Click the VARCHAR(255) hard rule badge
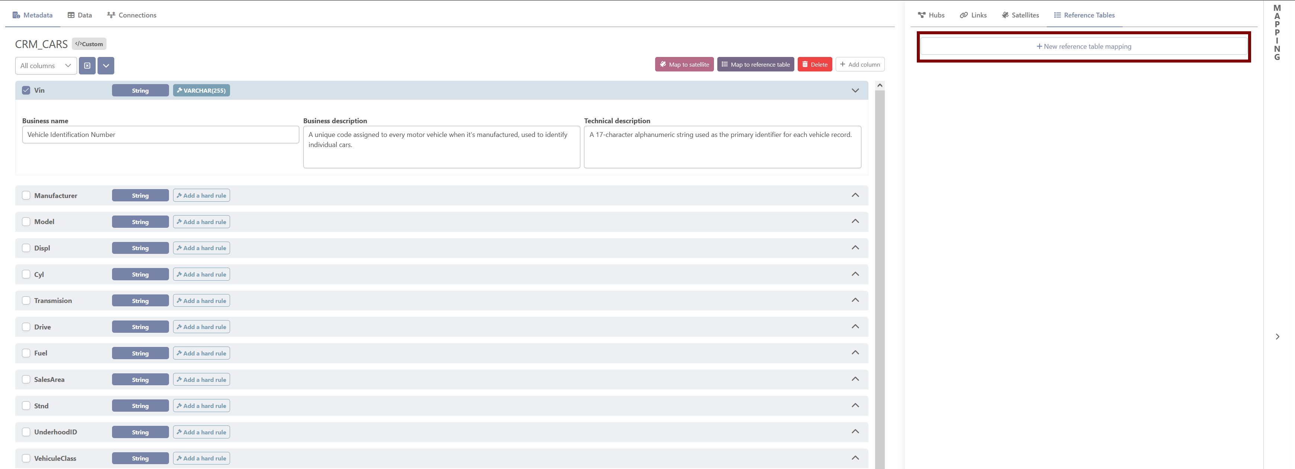The height and width of the screenshot is (469, 1295). tap(202, 90)
